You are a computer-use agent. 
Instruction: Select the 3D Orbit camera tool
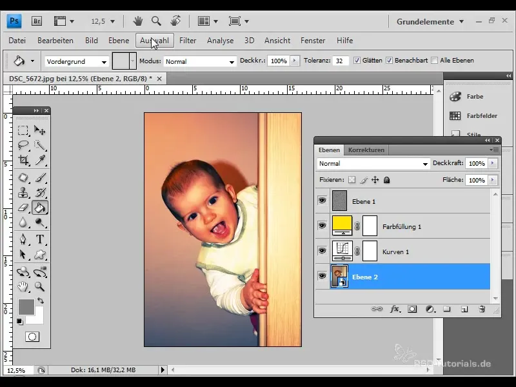40,272
